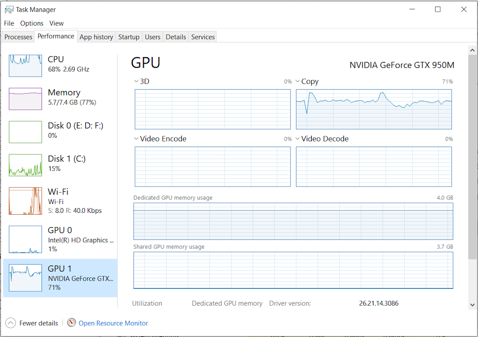Collapse the Copy engine graph
478x337 pixels.
(x=297, y=81)
